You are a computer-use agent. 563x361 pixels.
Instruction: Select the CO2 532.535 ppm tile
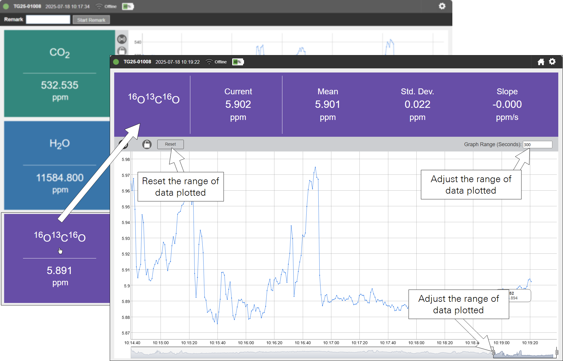(60, 73)
